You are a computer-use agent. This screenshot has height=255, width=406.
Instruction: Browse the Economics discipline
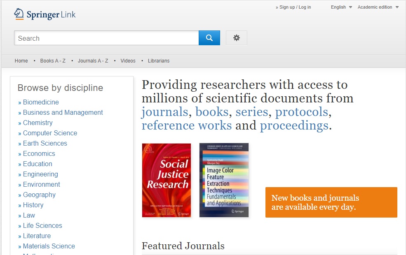tap(39, 154)
